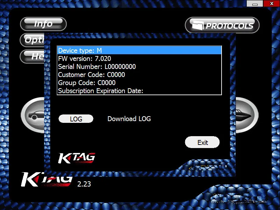
Task: Select the 'Subscription Expiration Date:' row
Action: (x=139, y=91)
